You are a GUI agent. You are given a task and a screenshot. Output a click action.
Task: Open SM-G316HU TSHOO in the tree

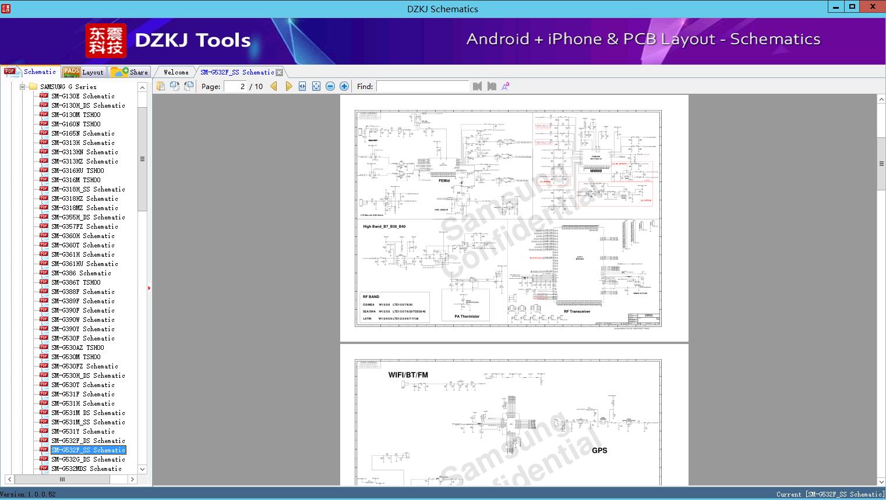(77, 171)
